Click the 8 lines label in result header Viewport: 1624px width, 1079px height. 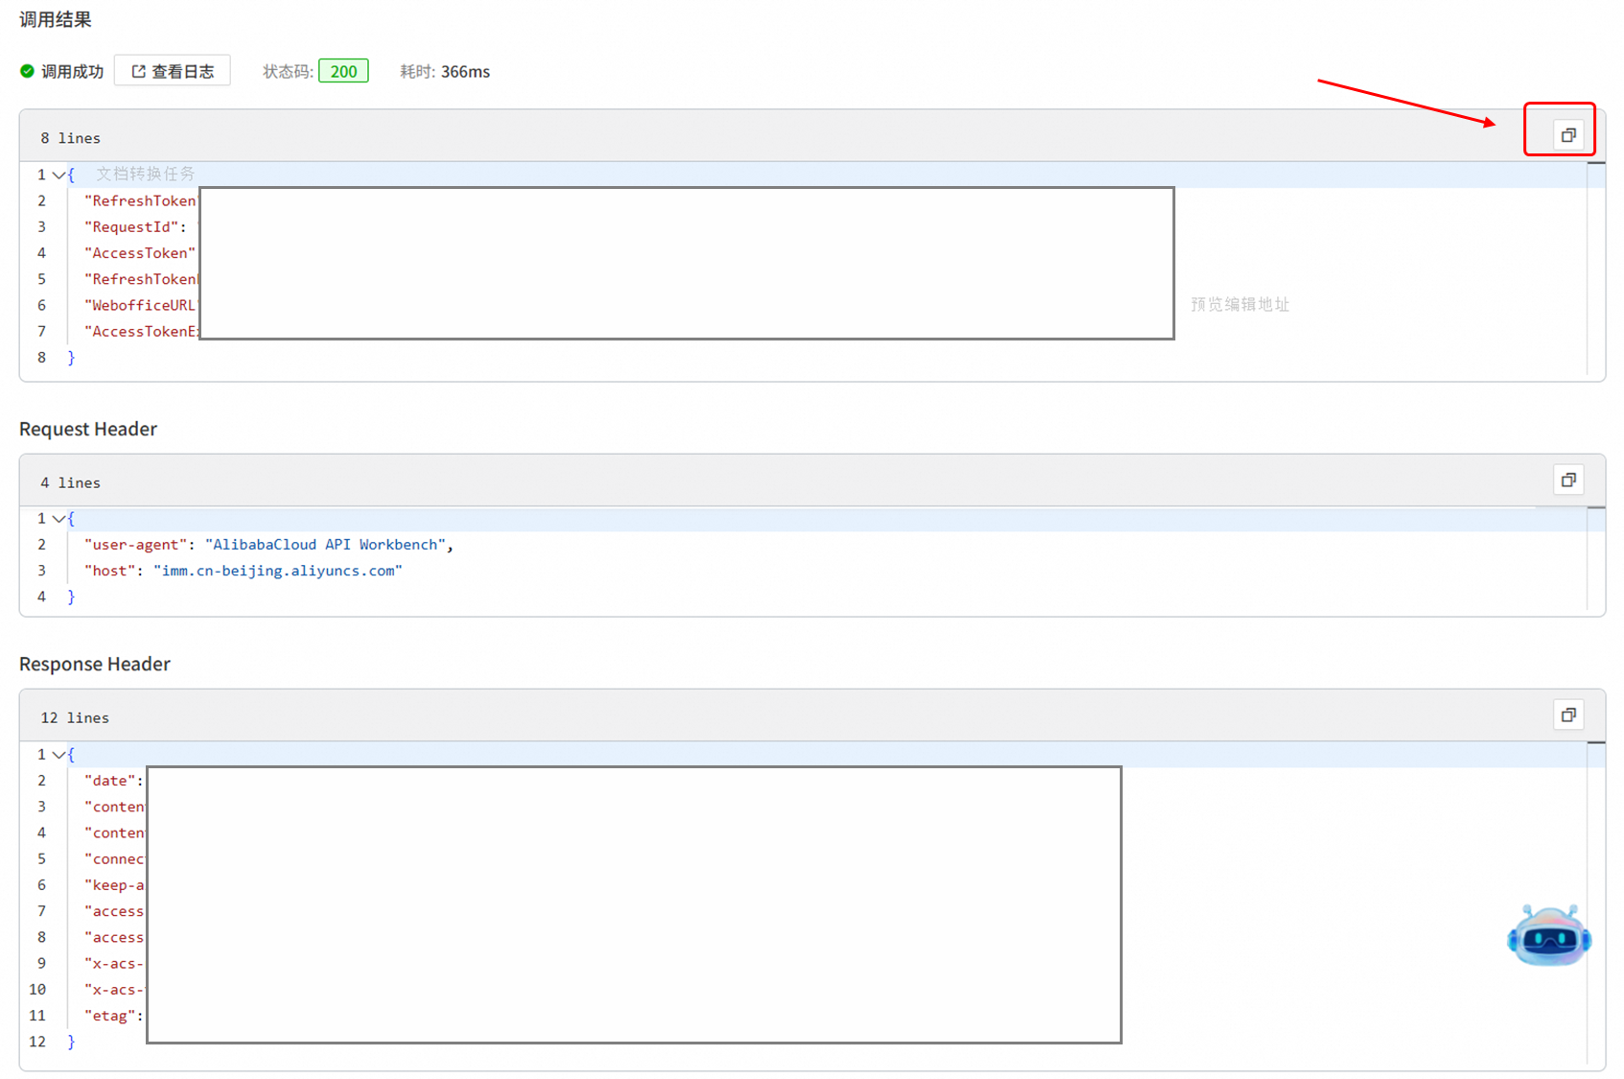[x=70, y=138]
